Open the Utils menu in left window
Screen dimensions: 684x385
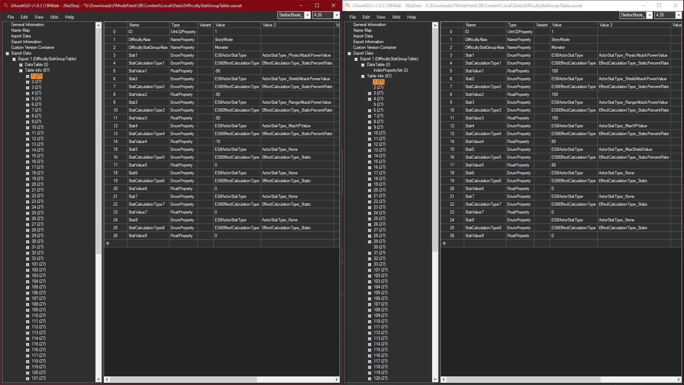point(54,17)
